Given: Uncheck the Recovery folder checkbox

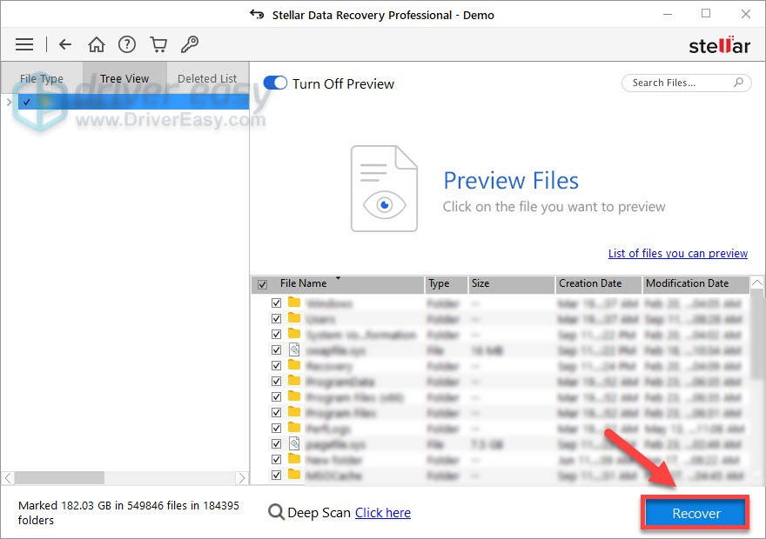Looking at the screenshot, I should [276, 365].
